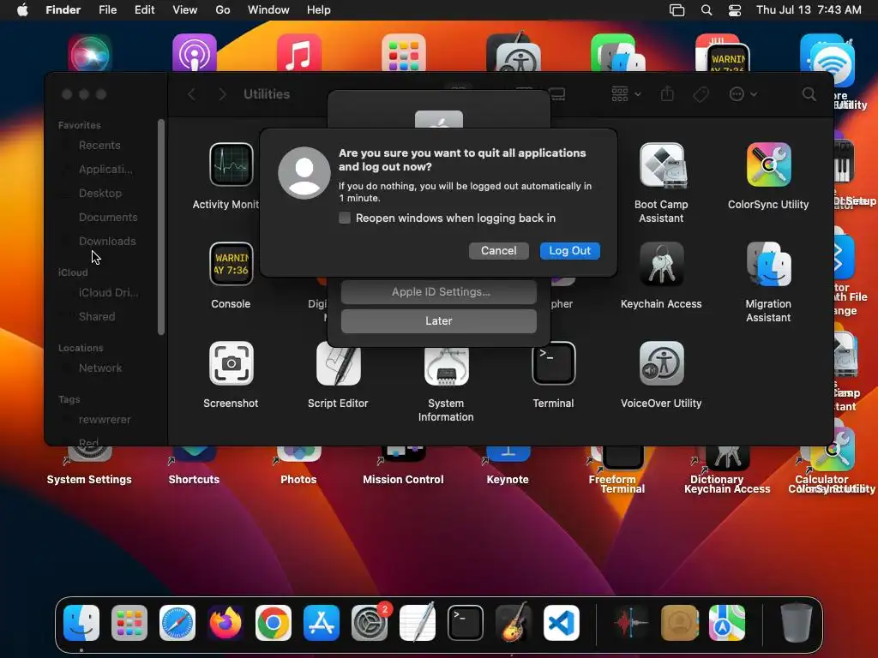Launch Safari from the Dock
This screenshot has height=658, width=878.
click(x=177, y=623)
